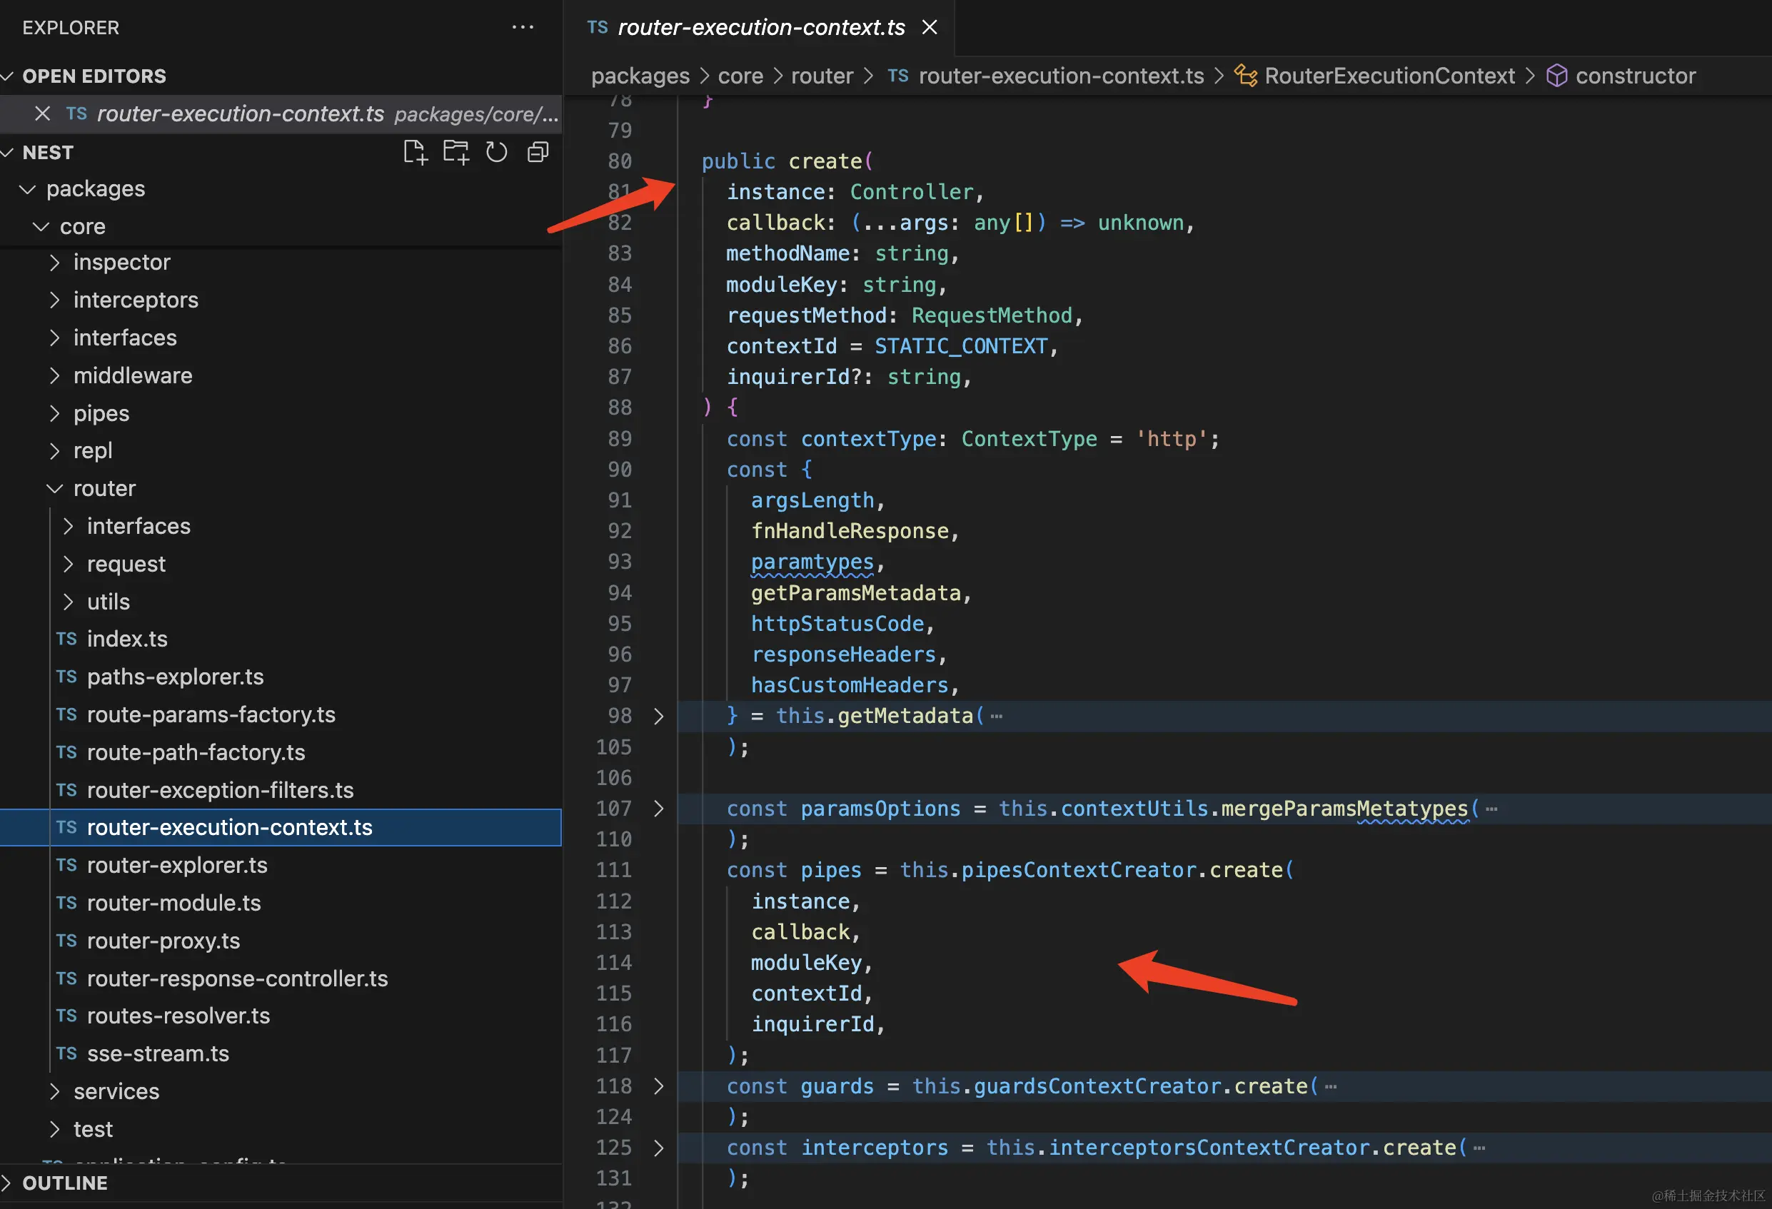
Task: Close router-execution-context.ts in Open Editors list
Action: (x=43, y=113)
